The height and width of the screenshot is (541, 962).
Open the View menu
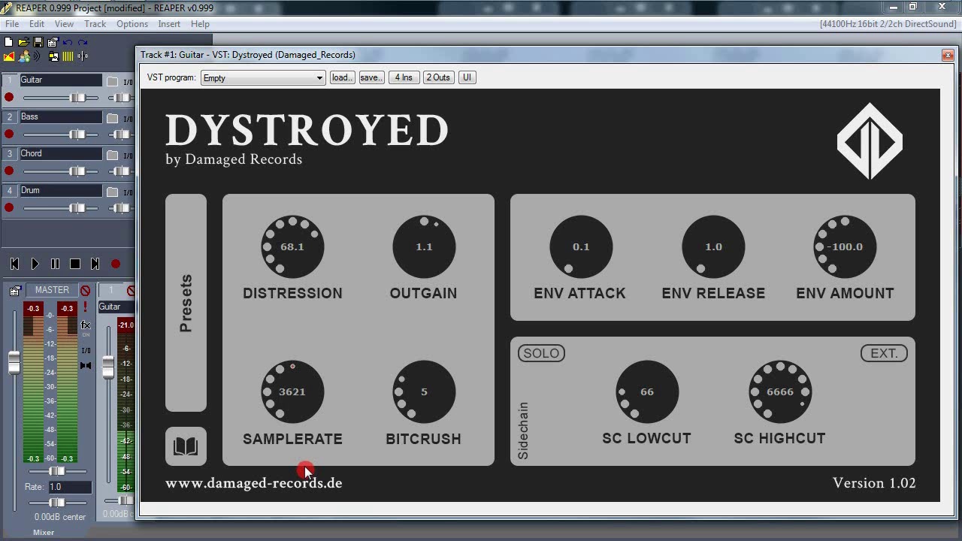(64, 24)
